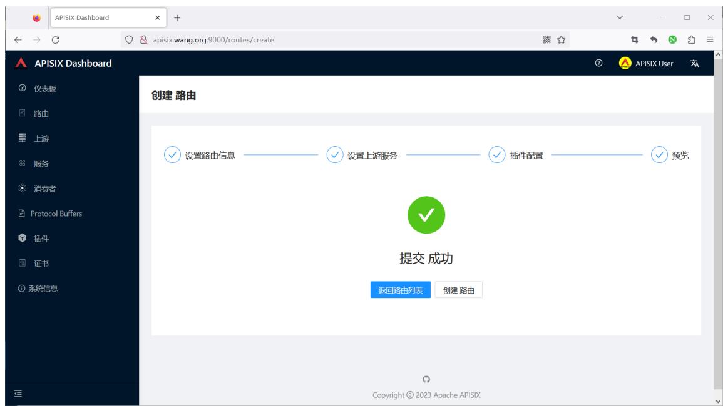Open the QR code icon in address bar
Screen dimensions: 723x406
(546, 39)
